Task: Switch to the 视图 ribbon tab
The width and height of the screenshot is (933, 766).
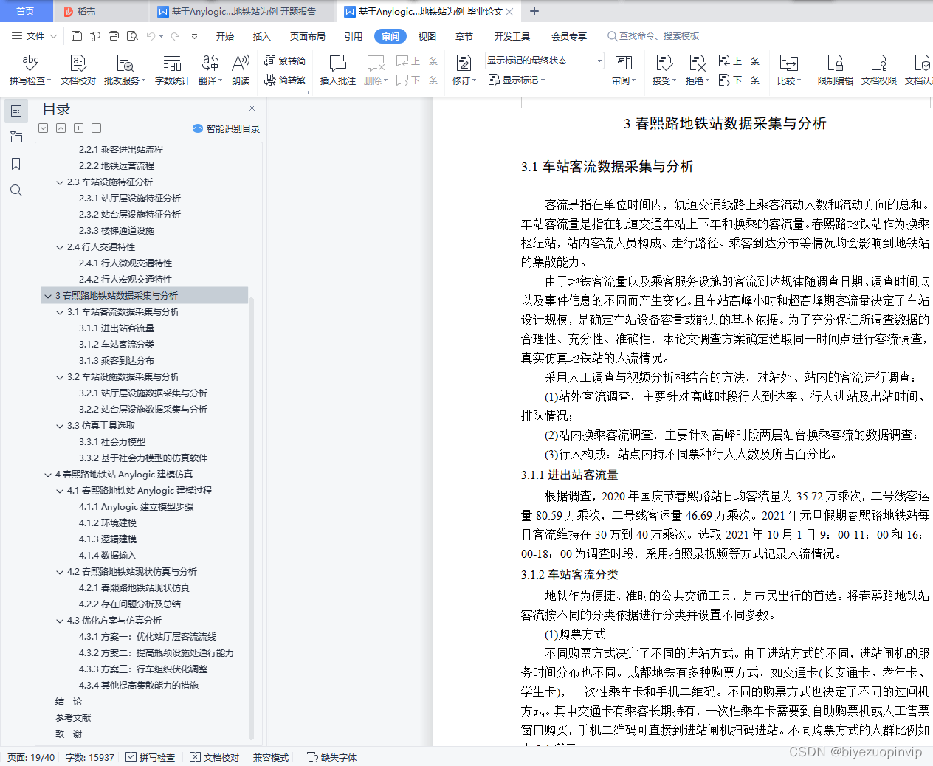Action: click(427, 35)
